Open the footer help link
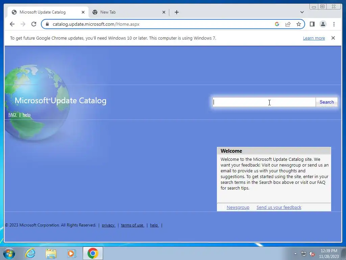 coord(154,225)
